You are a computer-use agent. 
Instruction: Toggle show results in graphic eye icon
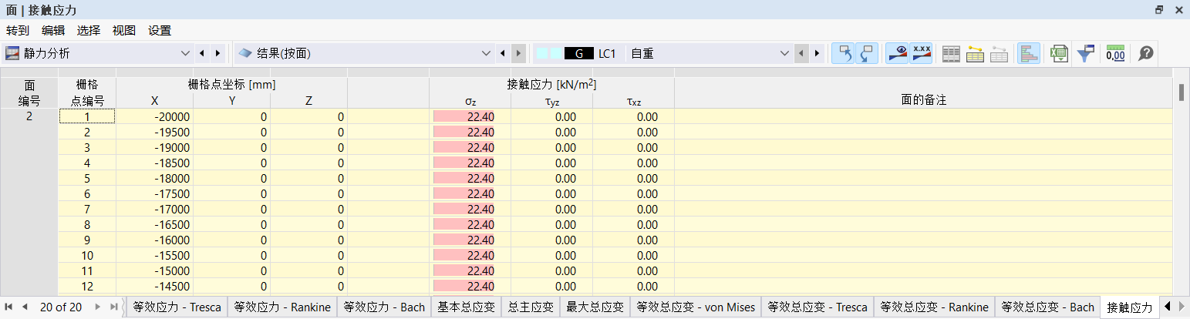tap(897, 53)
